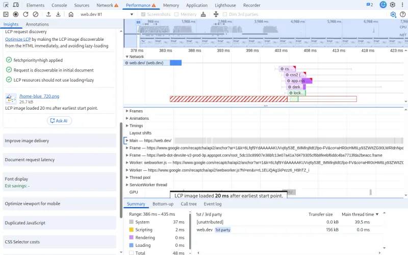The image size is (408, 255).
Task: Open the /home-blue_720.png link
Action: point(39,96)
